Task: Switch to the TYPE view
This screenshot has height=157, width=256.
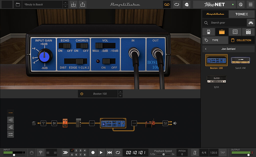Action: (215, 40)
